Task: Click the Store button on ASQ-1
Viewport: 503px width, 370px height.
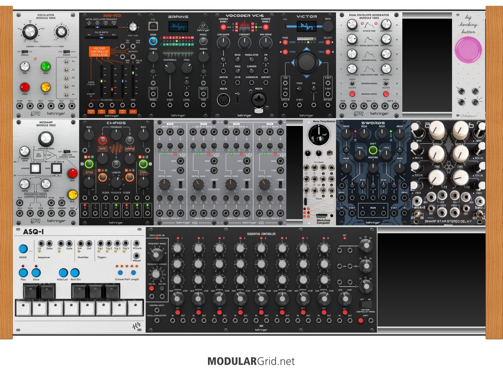Action: (x=36, y=273)
